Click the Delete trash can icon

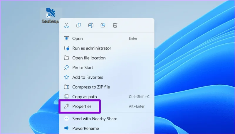tap(115, 25)
